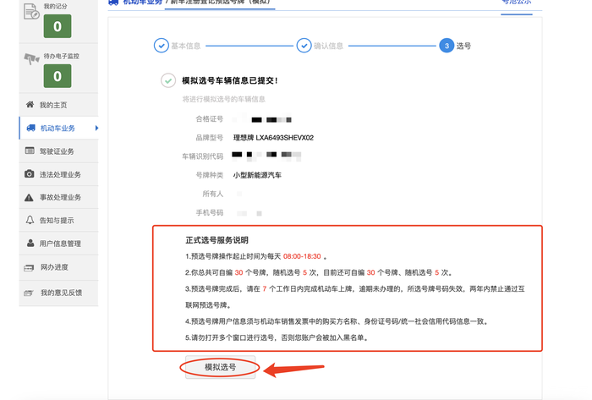The width and height of the screenshot is (592, 400).
Task: Click the 待办电子监控 count box
Action: tap(57, 76)
